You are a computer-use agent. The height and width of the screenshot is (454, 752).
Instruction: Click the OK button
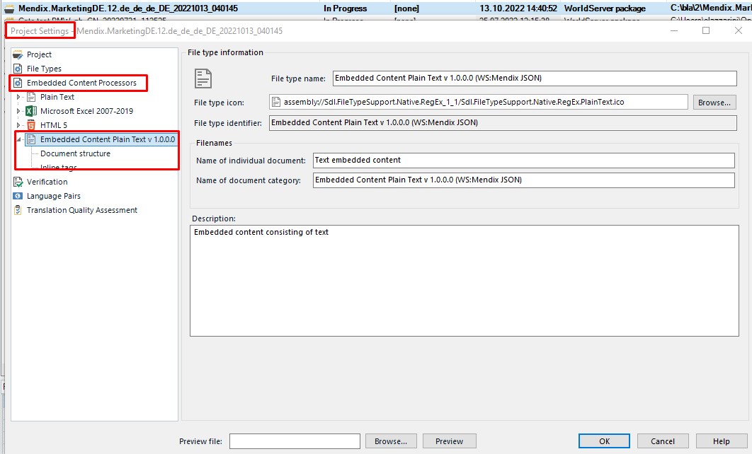coord(604,441)
